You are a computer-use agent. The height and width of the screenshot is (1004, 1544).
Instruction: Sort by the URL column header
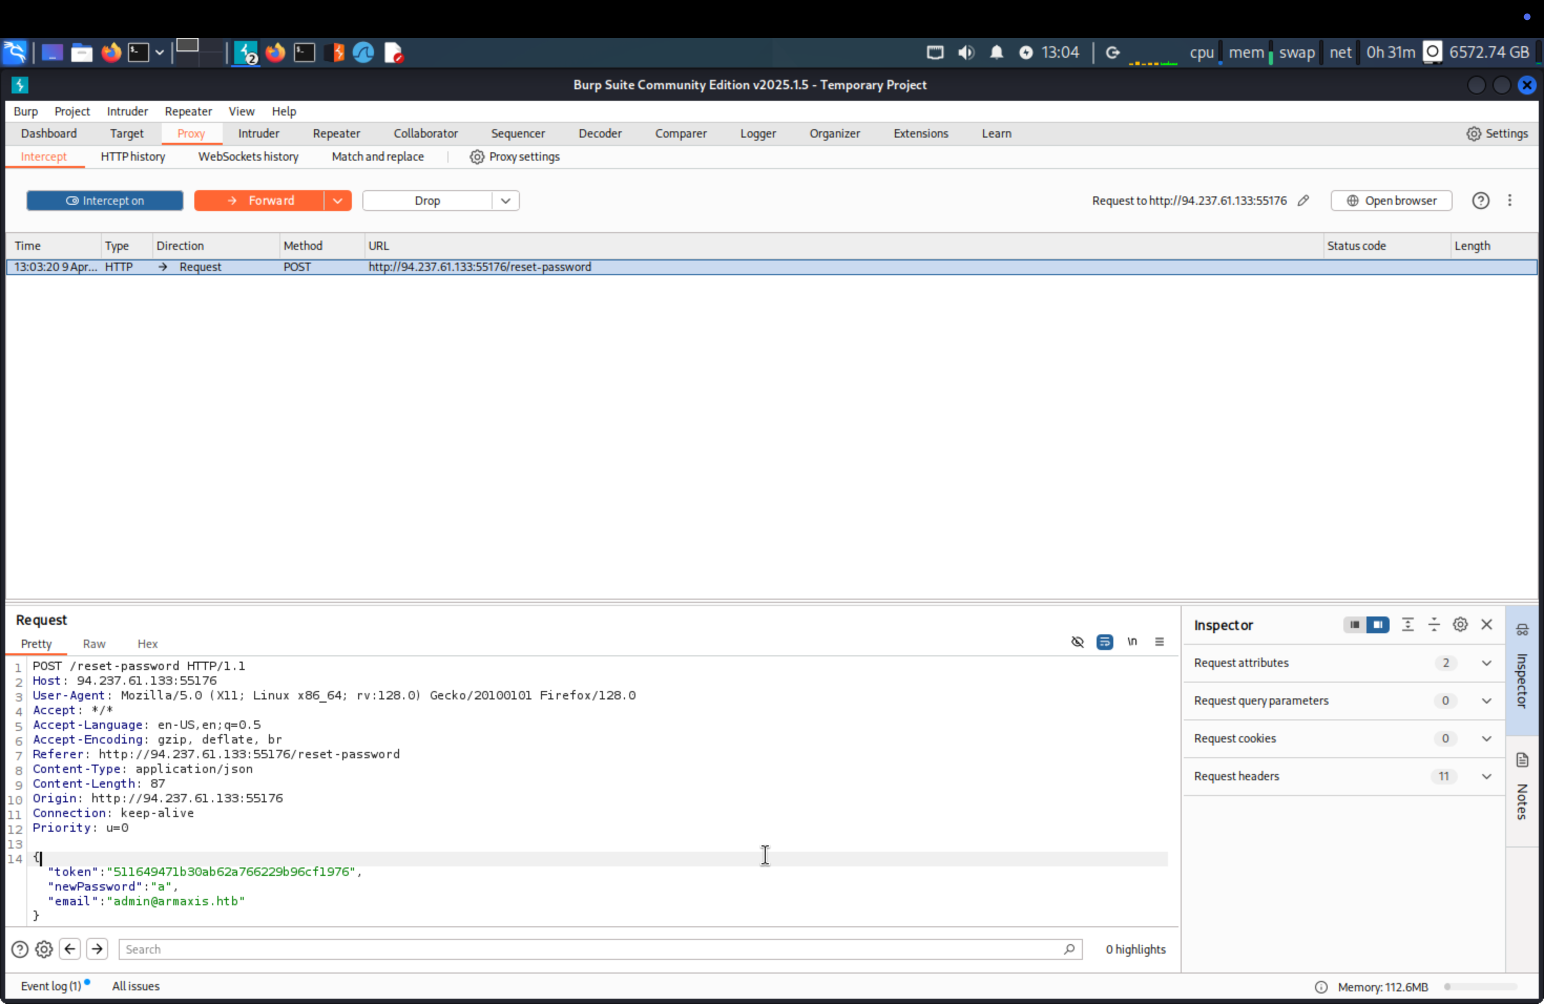click(x=843, y=246)
